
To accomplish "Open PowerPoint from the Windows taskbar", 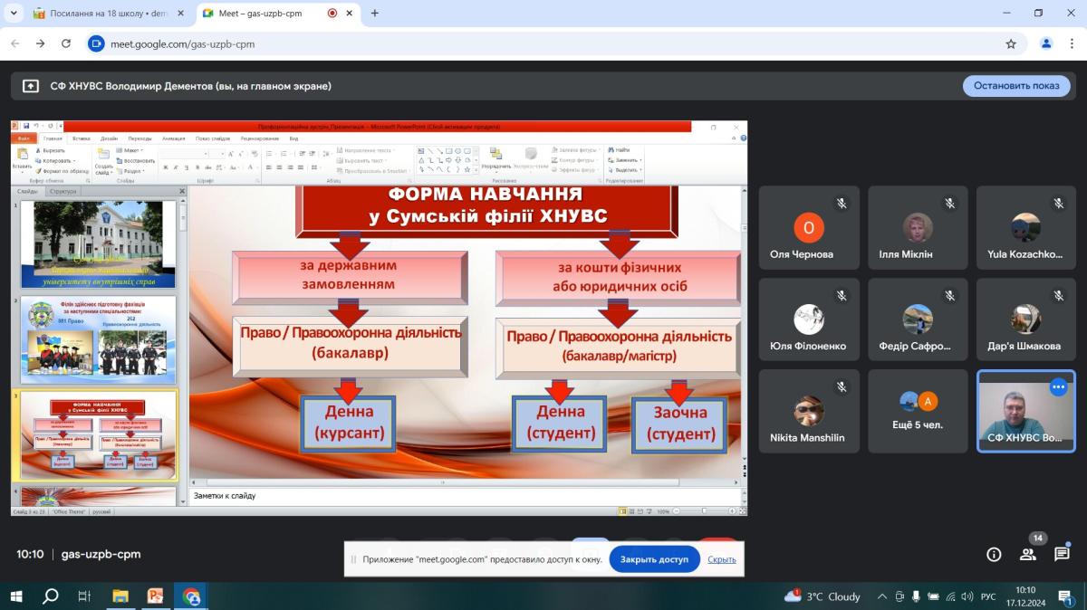I will 155,596.
